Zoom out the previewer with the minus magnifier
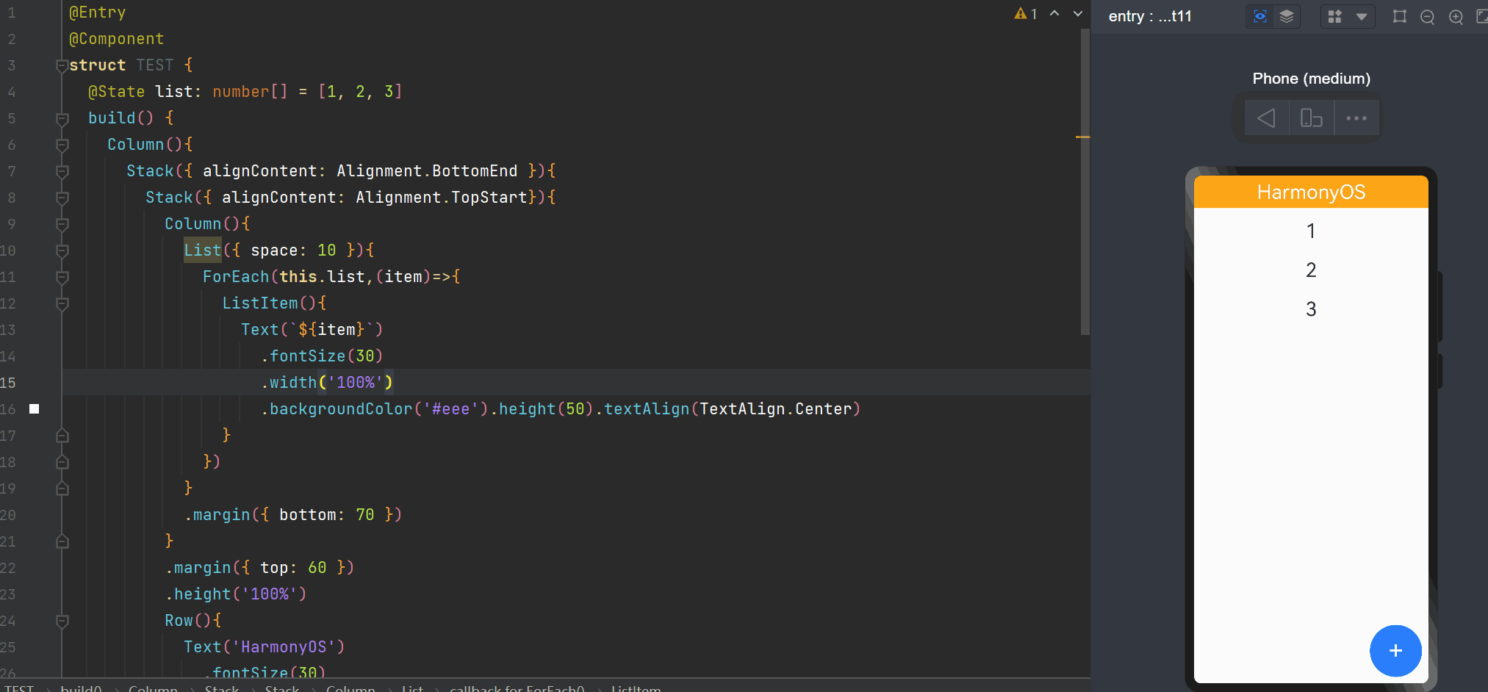The image size is (1488, 692). coord(1428,17)
